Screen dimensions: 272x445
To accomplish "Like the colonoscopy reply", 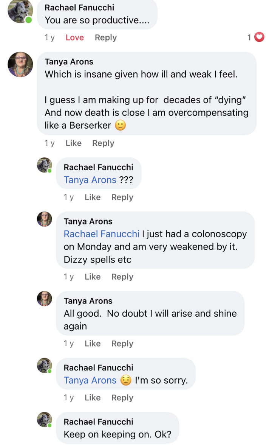I will (x=92, y=277).
